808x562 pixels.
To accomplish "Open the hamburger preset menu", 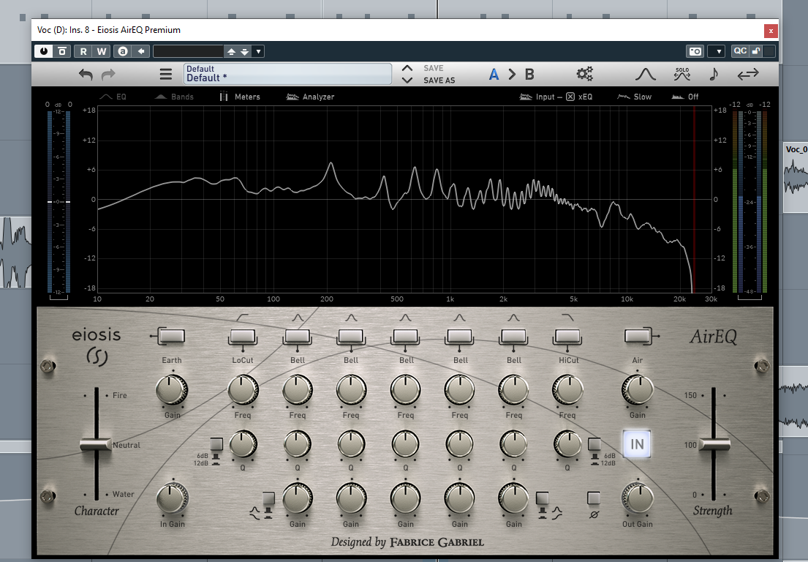I will [166, 74].
